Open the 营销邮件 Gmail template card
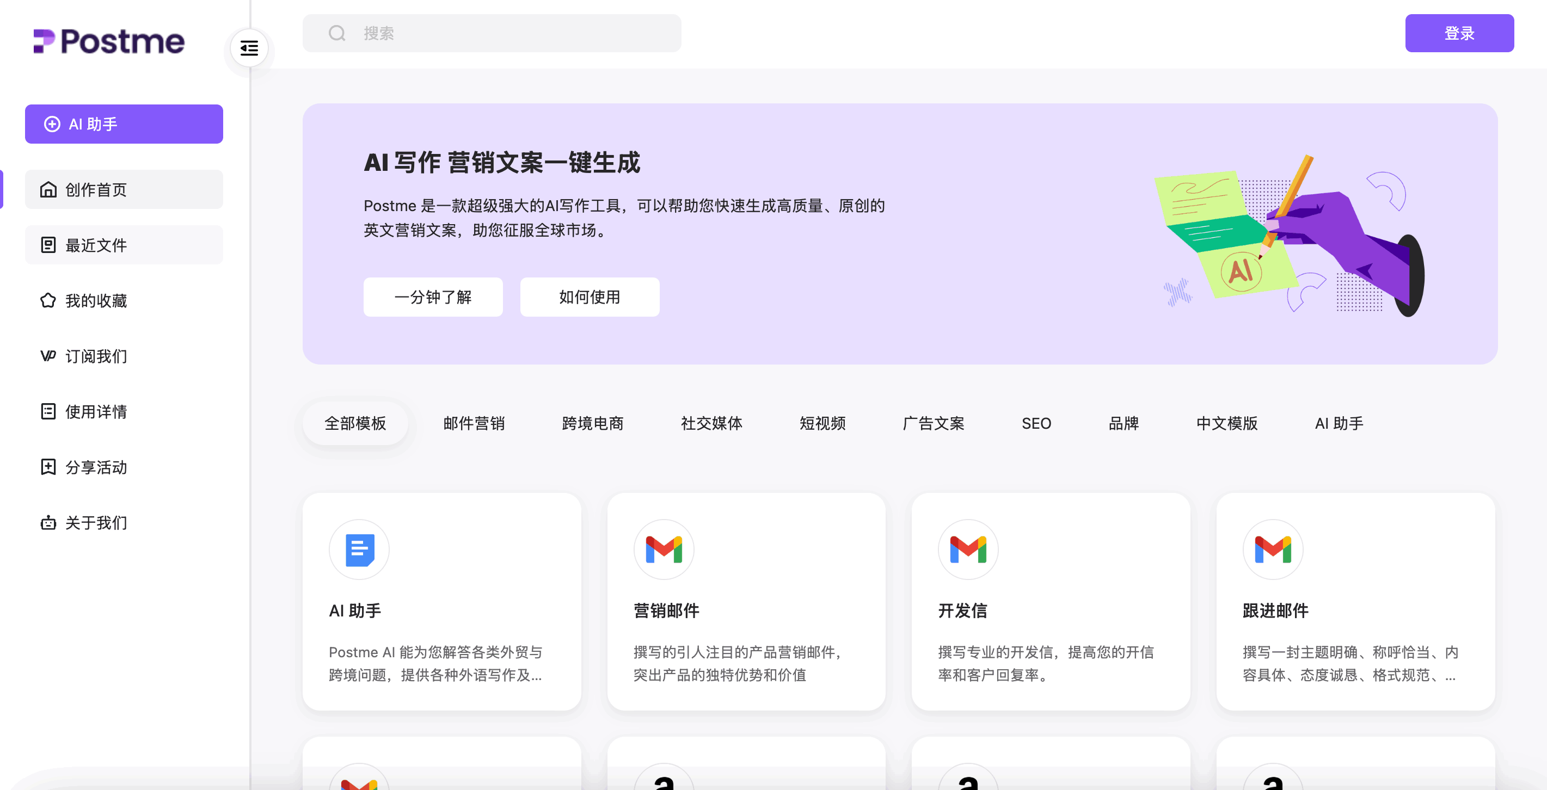 pos(746,602)
